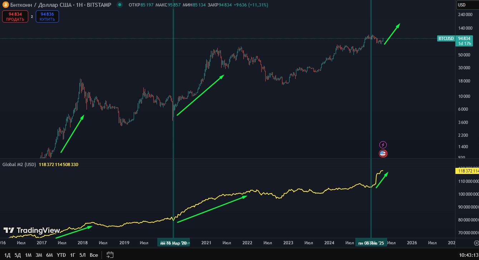Open the US flag economic event marker
Screen dimensions: 479x260
point(383,154)
